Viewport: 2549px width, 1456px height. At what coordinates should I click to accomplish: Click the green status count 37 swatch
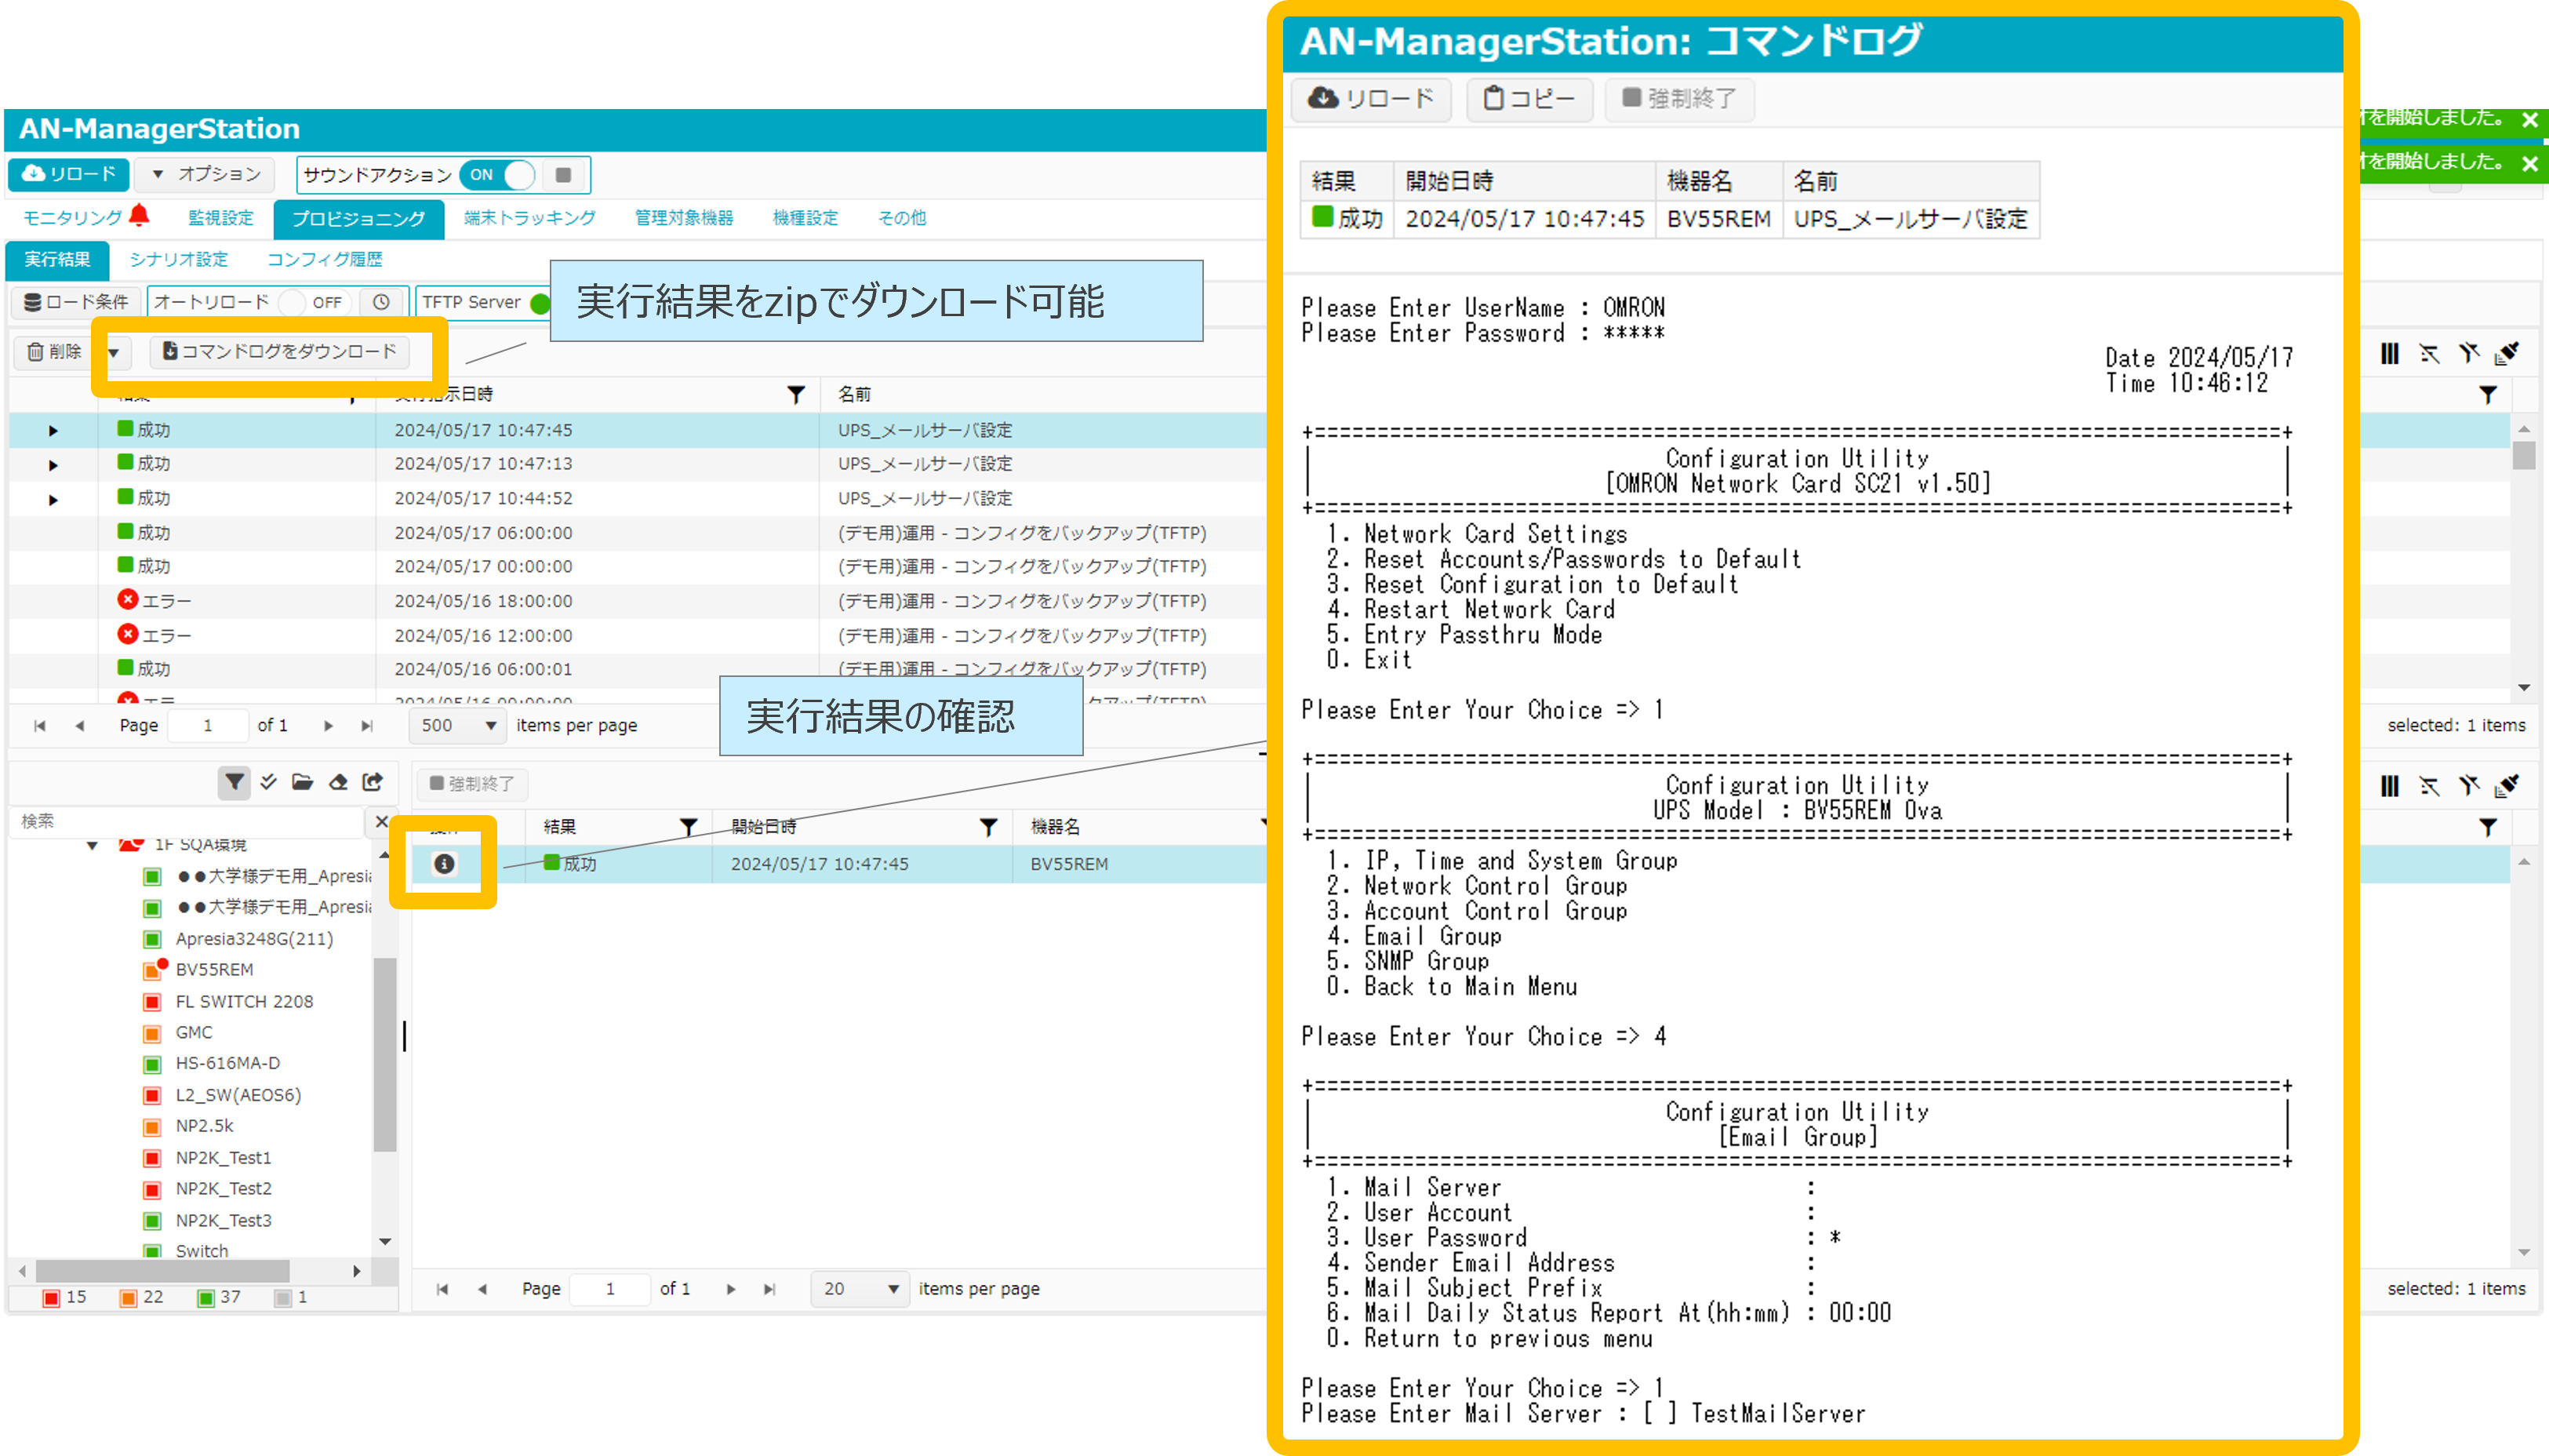pos(206,1298)
